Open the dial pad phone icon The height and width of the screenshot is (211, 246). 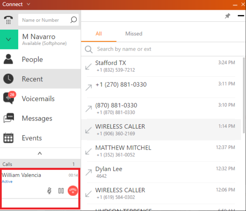coord(8,20)
